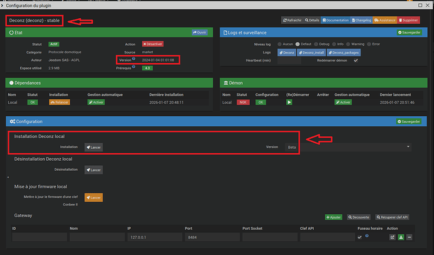Toggle Redémarrer démon checkbox
Screen dimensions: 434x255
pyautogui.click(x=356, y=60)
